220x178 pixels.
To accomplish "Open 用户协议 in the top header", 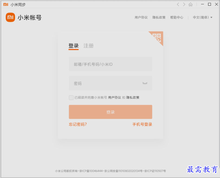I will pyautogui.click(x=141, y=17).
